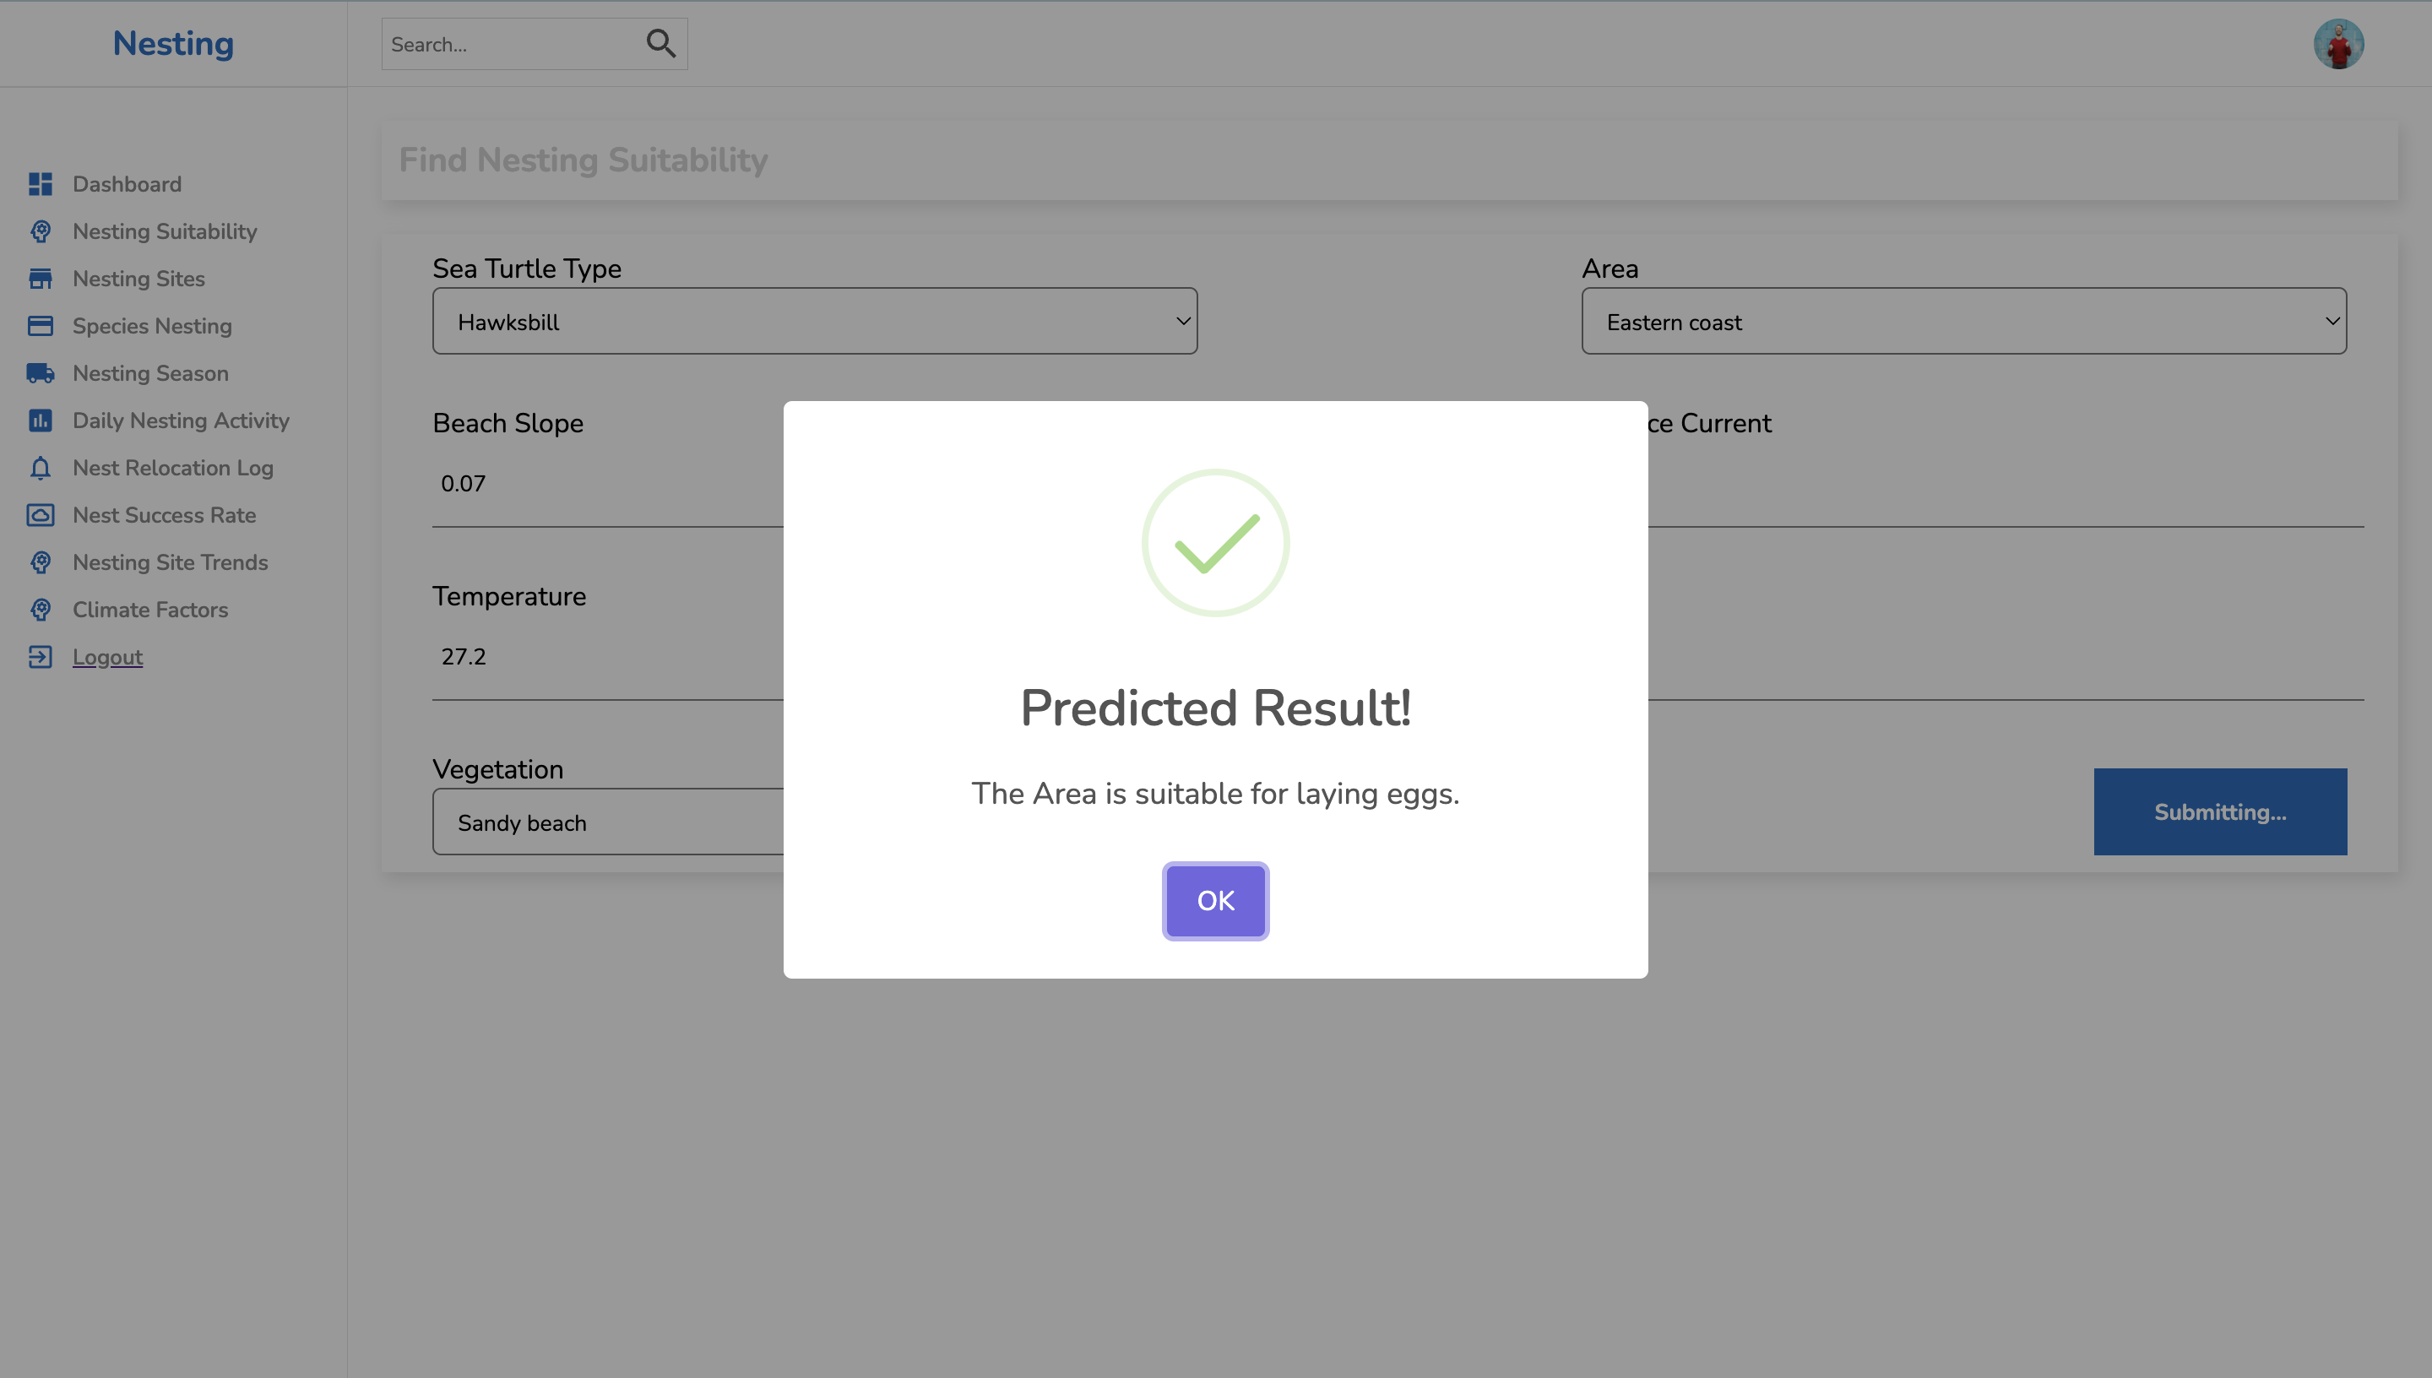
Task: Click the Submitting button
Action: (x=2220, y=811)
